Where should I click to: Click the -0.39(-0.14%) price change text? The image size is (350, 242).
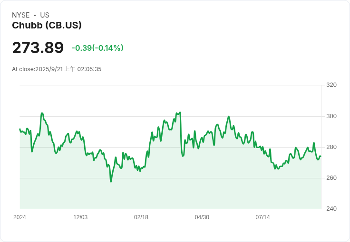point(97,48)
